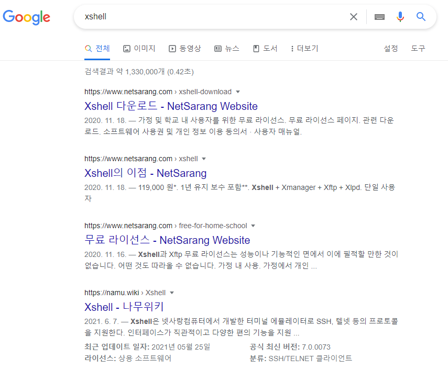The width and height of the screenshot is (448, 370).
Task: Open Xshell - 나무위키 result
Action: (x=124, y=307)
